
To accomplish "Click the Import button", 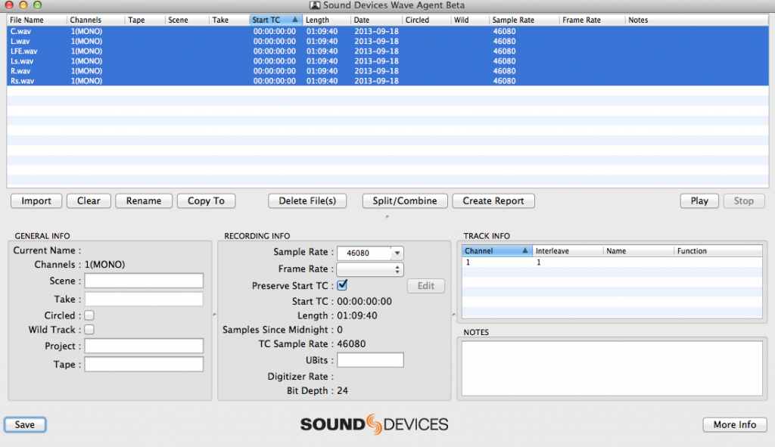I will tap(36, 201).
